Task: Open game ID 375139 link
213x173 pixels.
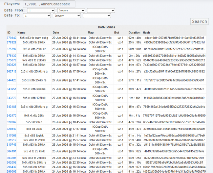Action: (x=12, y=56)
